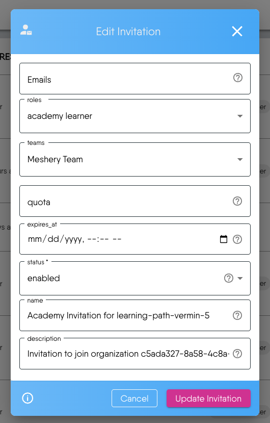The width and height of the screenshot is (270, 423).
Task: Click the user invitation icon in header
Action: [x=26, y=30]
